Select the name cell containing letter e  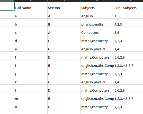(31, 47)
